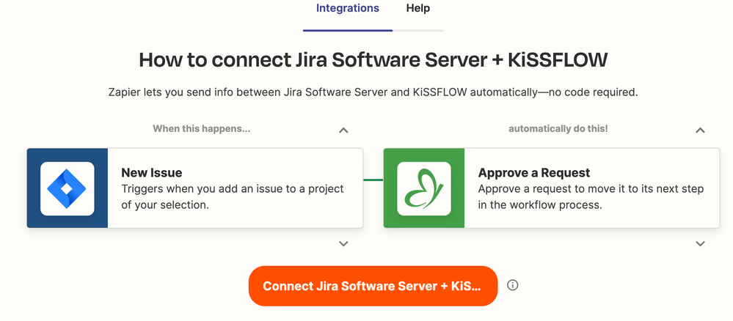Viewport: 733px width, 321px height.
Task: Click the Jira Software Server logo icon
Action: pos(68,188)
